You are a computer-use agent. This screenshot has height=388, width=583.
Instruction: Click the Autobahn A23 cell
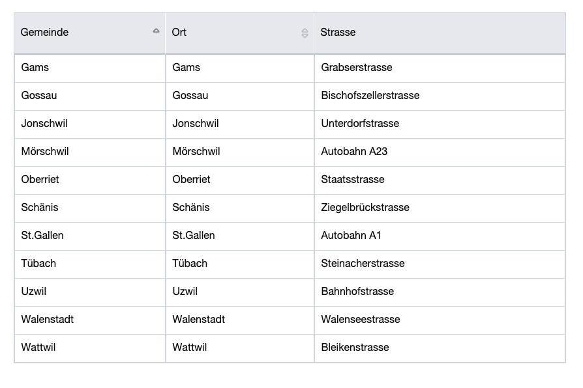tap(354, 152)
